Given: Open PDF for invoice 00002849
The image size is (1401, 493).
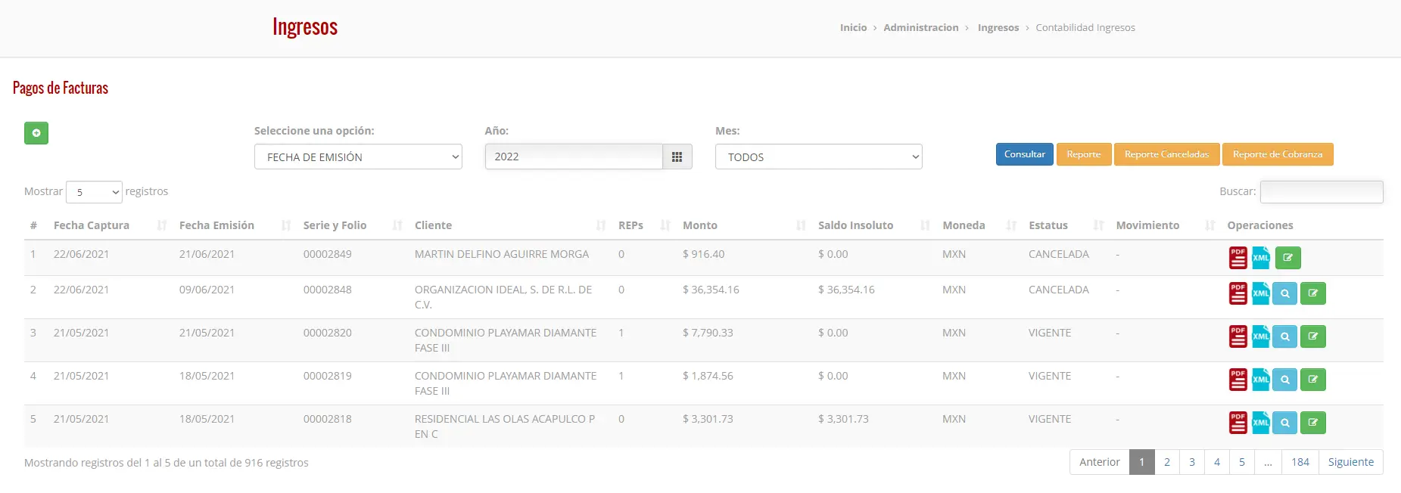Looking at the screenshot, I should (x=1238, y=258).
